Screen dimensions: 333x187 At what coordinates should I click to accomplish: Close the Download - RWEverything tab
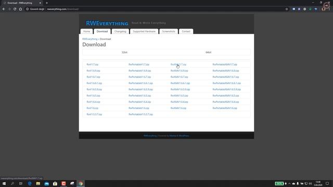[x=40, y=3]
